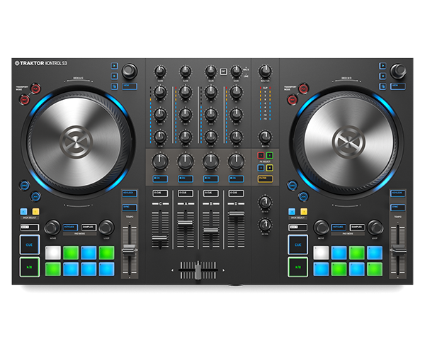Viewport: 425px width, 340px height.
Task: Touch the left jog wheel center logo
Action: (x=76, y=142)
